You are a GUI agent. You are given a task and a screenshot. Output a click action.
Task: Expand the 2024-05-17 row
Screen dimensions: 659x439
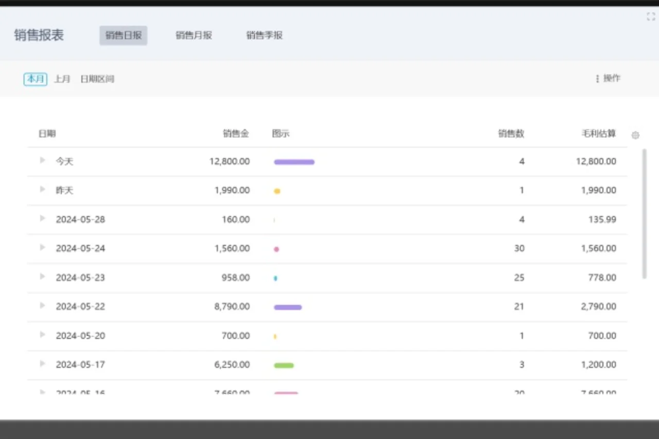[43, 364]
